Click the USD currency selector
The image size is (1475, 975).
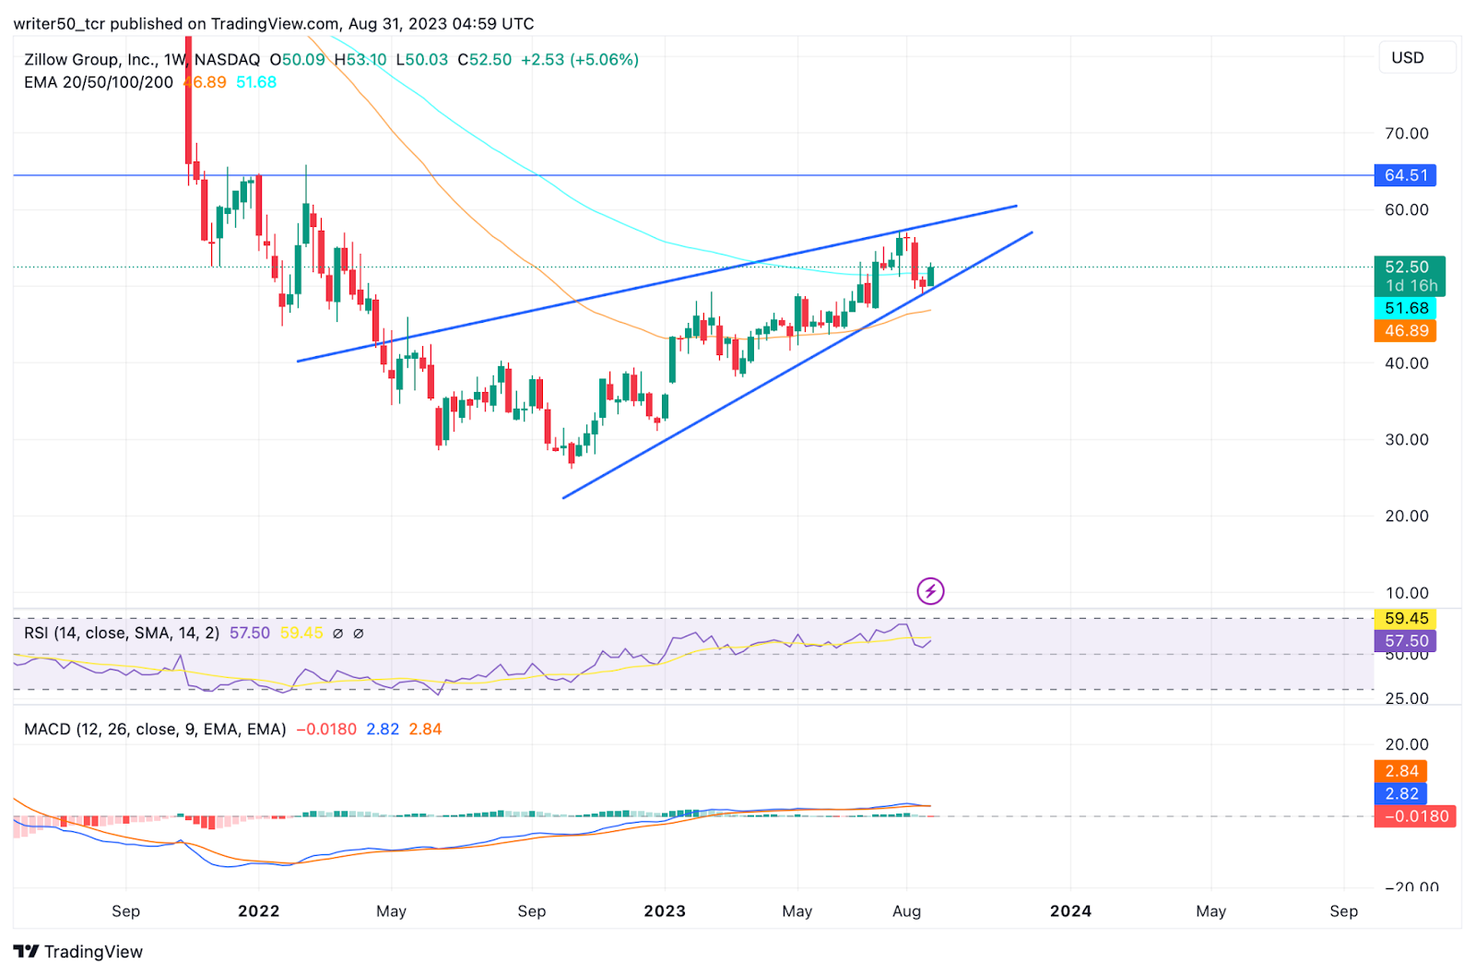pyautogui.click(x=1417, y=57)
